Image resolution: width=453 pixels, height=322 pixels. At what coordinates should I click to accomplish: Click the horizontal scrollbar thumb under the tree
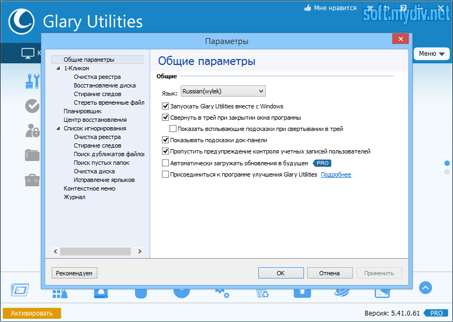[95, 251]
